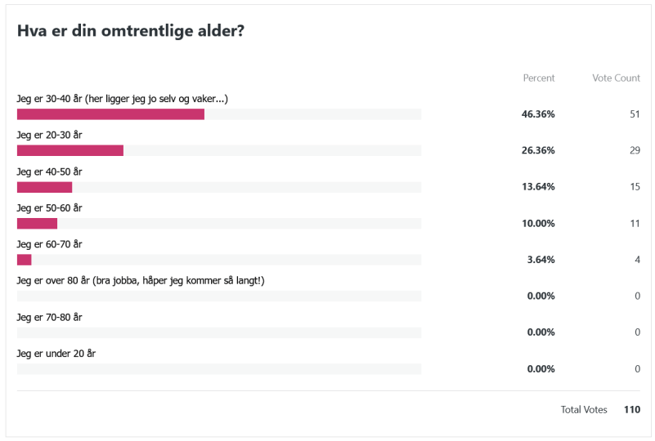The image size is (655, 441).
Task: Click the Total Votes 110 figure
Action: point(630,410)
